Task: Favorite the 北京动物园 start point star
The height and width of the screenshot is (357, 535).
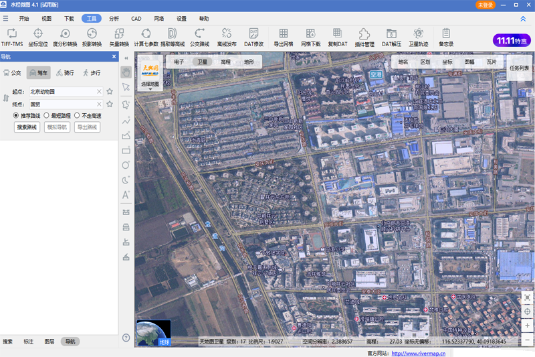Action: pyautogui.click(x=110, y=91)
